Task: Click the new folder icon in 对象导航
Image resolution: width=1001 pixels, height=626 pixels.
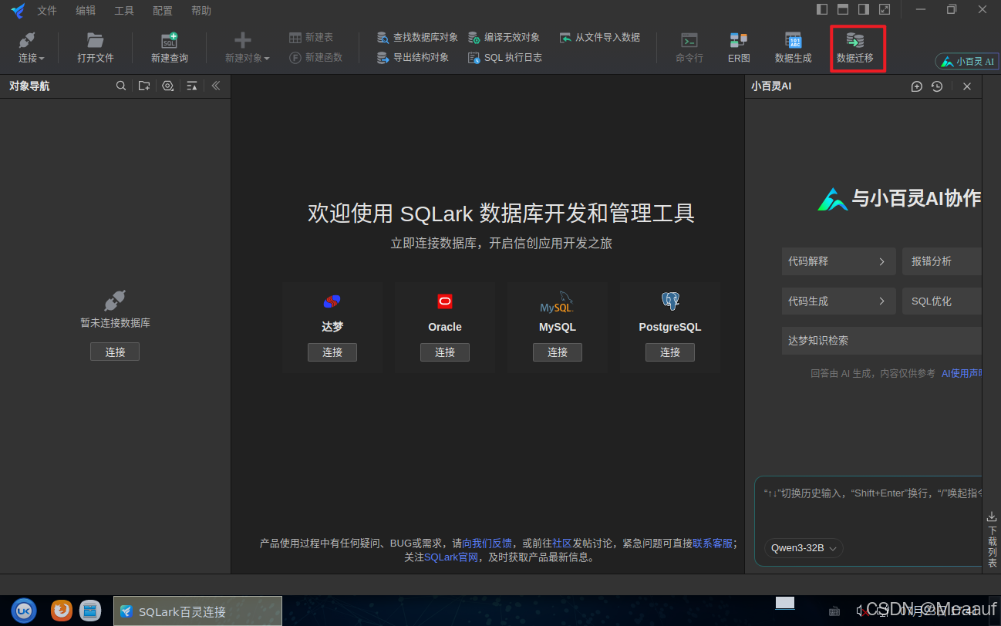Action: click(x=144, y=86)
